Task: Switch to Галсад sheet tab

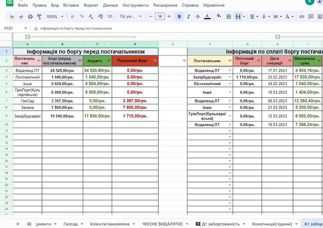Action: click(x=70, y=224)
